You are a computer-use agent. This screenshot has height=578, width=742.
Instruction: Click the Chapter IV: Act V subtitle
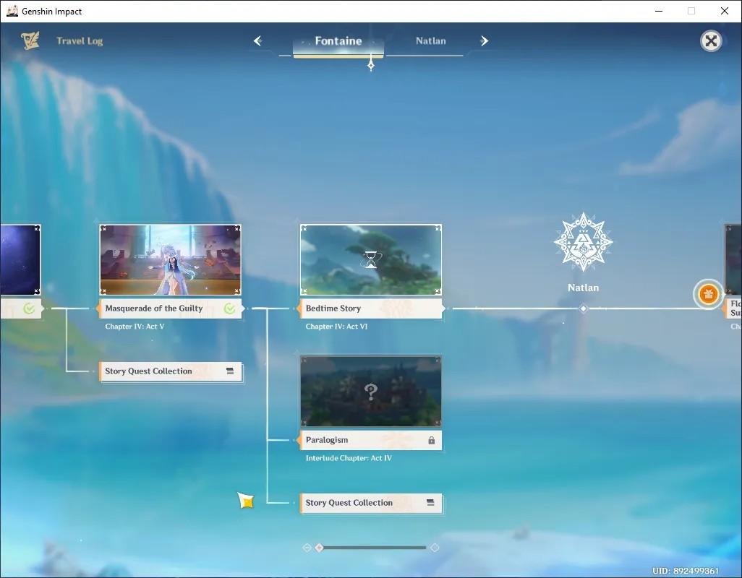pos(135,327)
